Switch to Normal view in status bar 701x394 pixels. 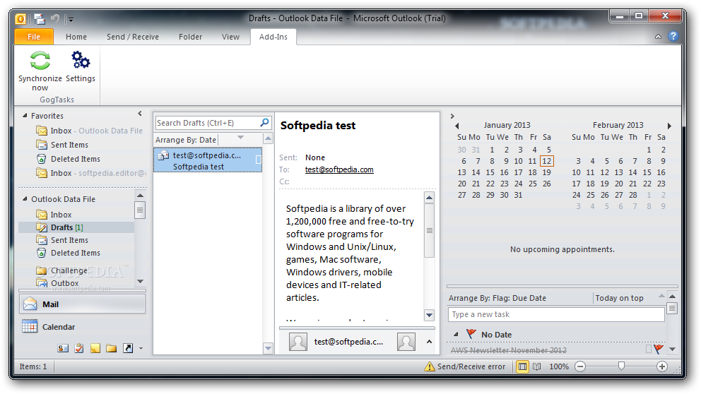(522, 366)
